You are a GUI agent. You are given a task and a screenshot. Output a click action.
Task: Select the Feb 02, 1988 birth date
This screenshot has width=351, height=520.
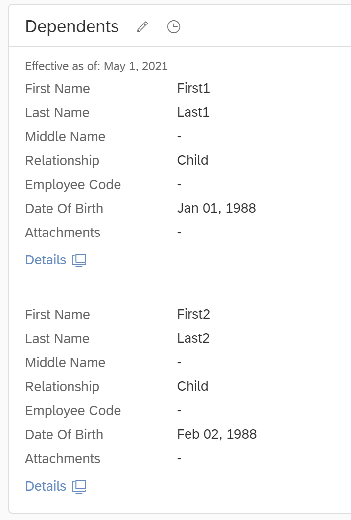coord(217,434)
